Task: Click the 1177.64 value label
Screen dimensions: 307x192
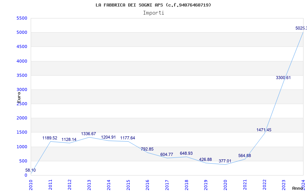Action: [x=128, y=138]
